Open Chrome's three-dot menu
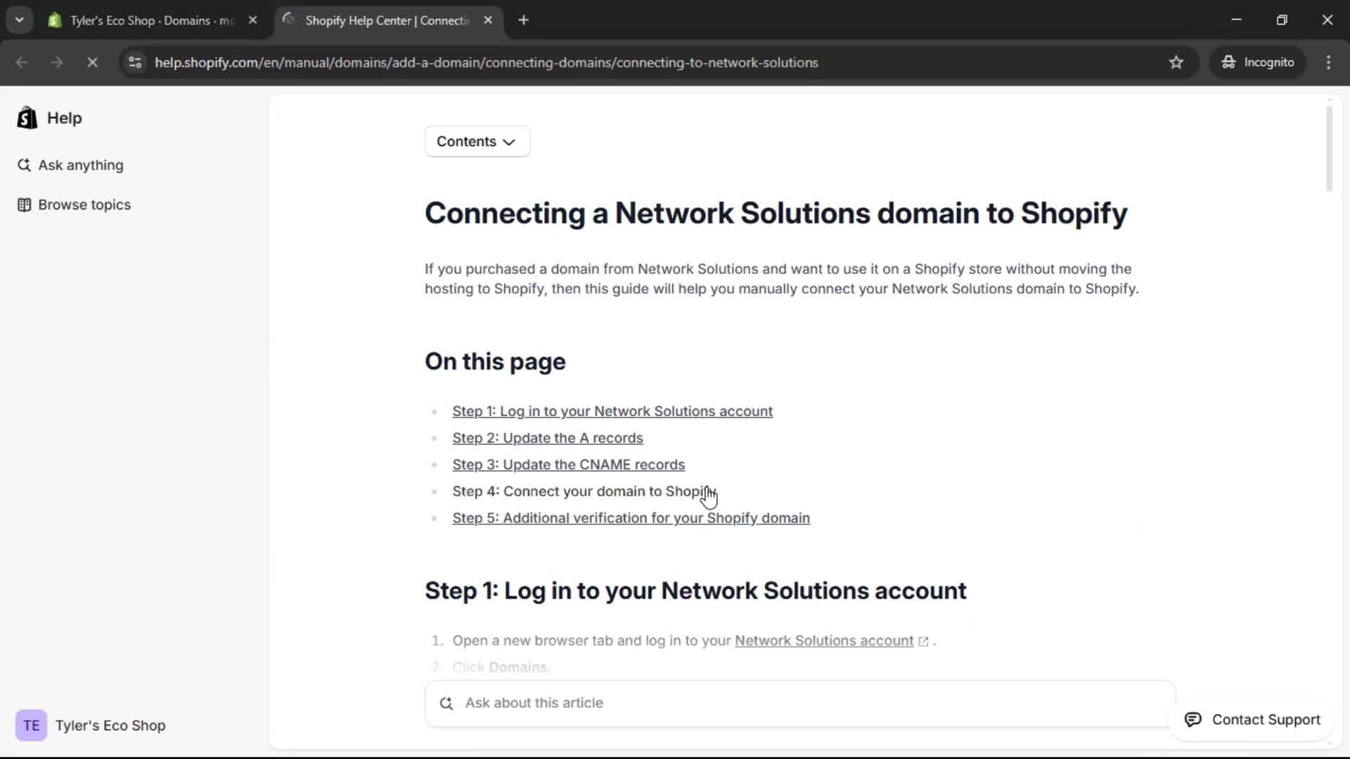The width and height of the screenshot is (1350, 759). (x=1329, y=63)
